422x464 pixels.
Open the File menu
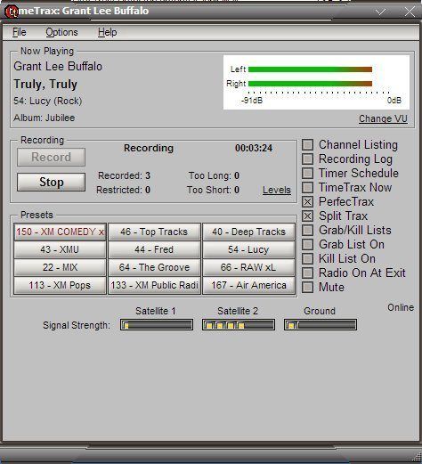(x=20, y=32)
